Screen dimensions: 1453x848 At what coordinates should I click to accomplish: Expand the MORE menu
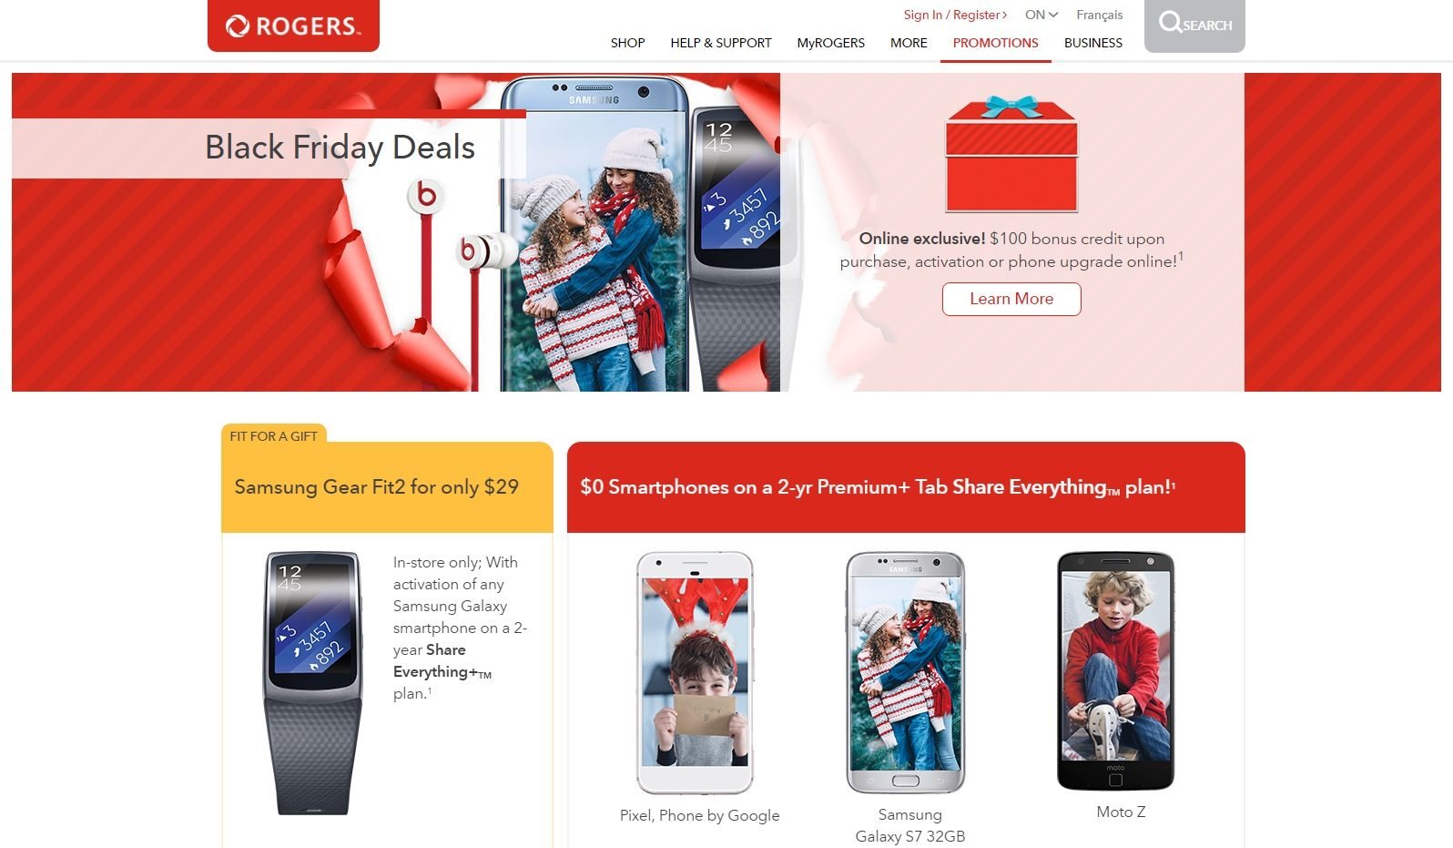pos(909,43)
